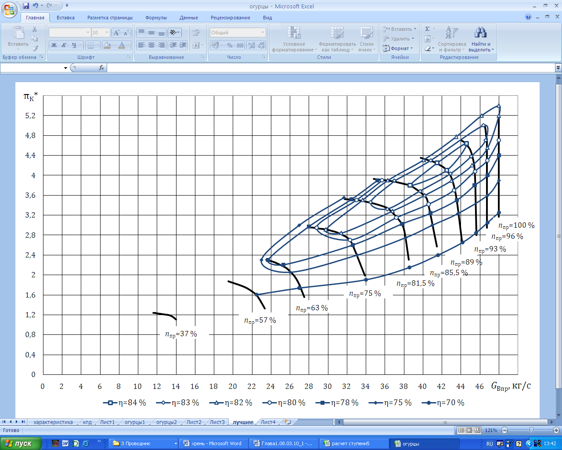Open the font name dropdown
The width and height of the screenshot is (562, 450).
point(88,33)
